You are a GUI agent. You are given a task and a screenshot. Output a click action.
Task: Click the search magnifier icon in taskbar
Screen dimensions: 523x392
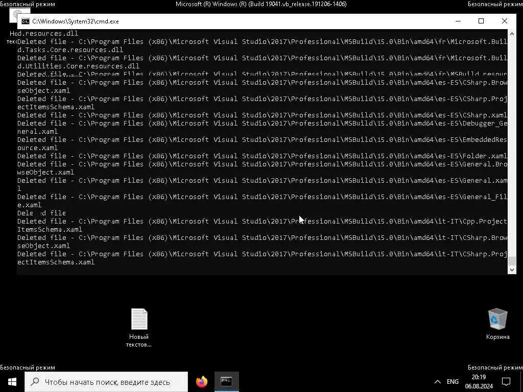pyautogui.click(x=35, y=382)
